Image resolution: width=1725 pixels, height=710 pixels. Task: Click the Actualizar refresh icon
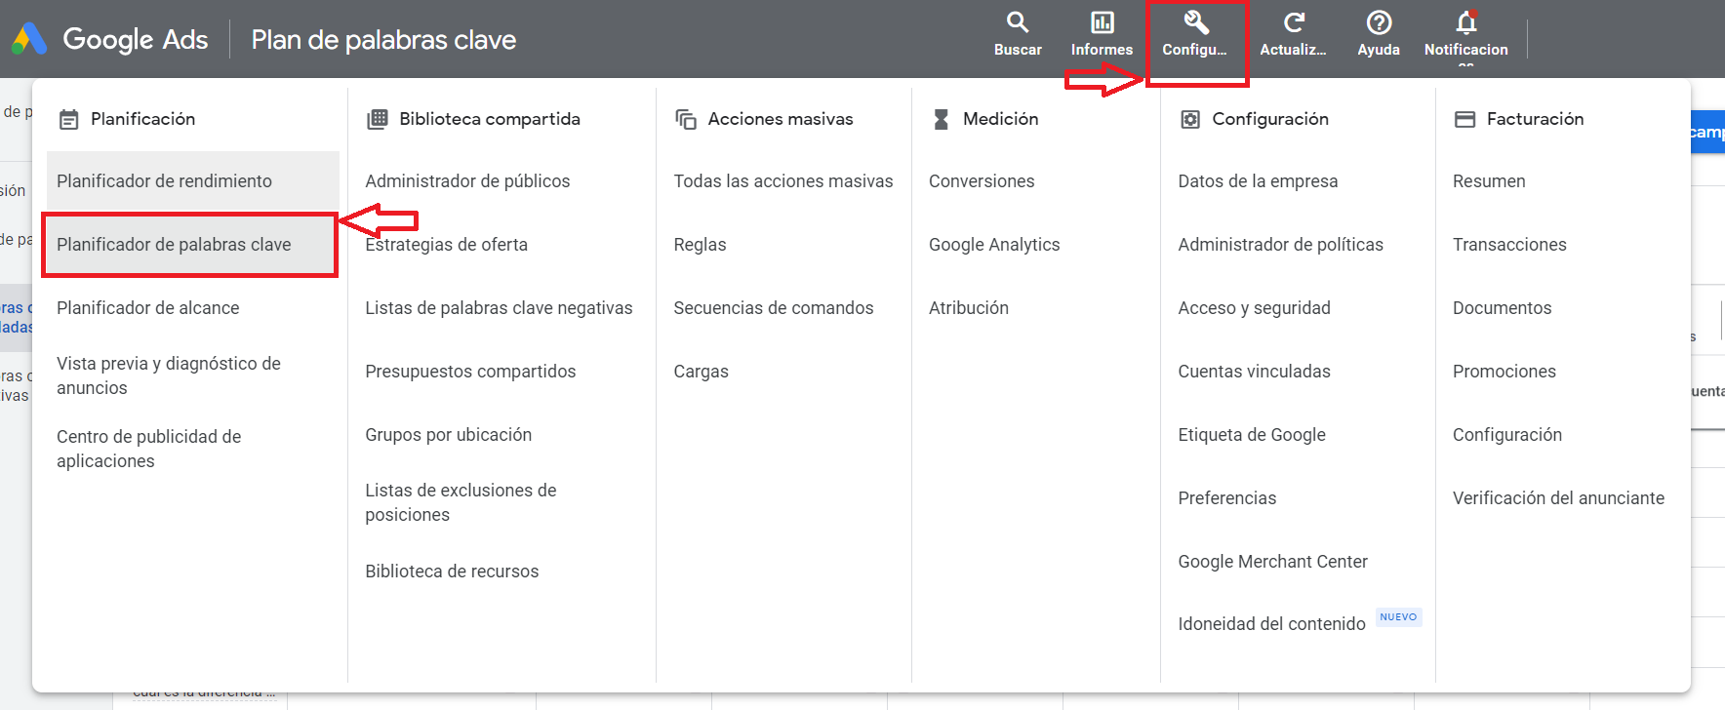[x=1294, y=22]
